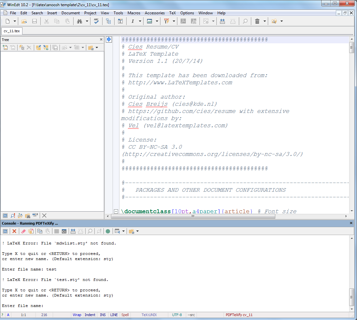Toggle LINE selection mode in status bar
The image size is (357, 320).
tap(114, 315)
